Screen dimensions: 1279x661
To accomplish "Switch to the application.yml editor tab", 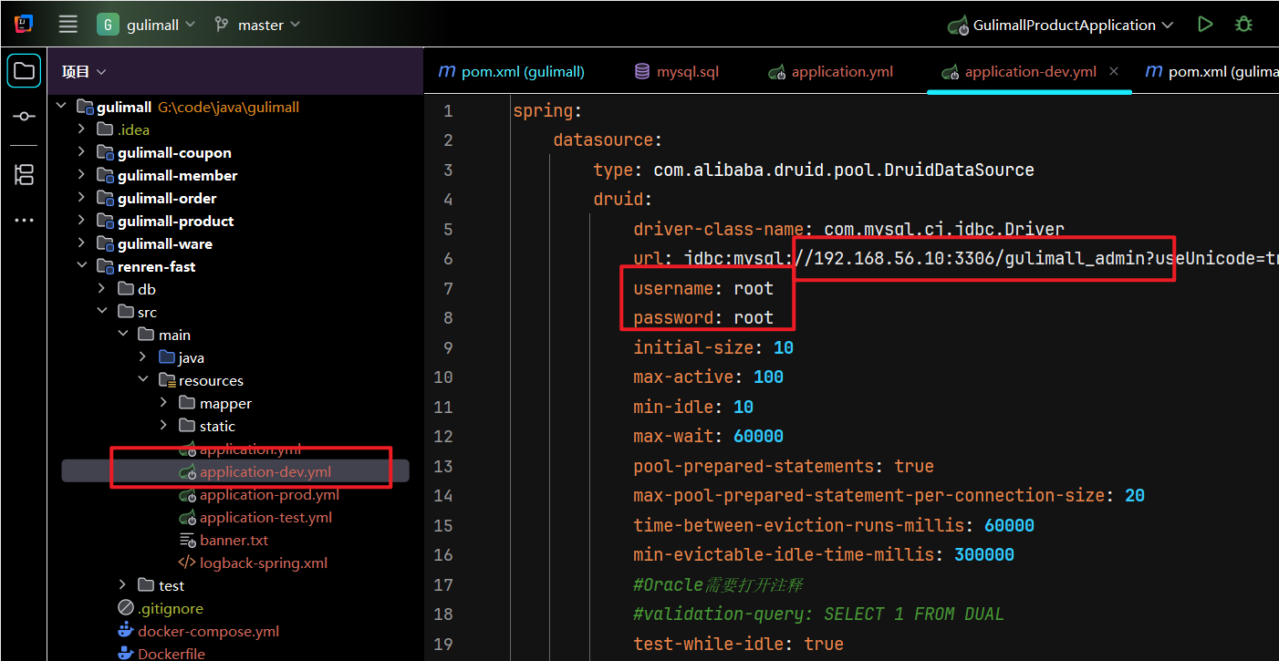I will point(830,71).
